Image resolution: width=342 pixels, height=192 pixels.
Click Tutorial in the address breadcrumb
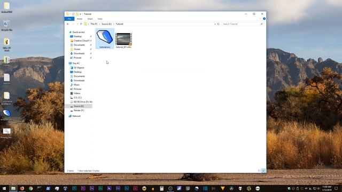coord(119,24)
